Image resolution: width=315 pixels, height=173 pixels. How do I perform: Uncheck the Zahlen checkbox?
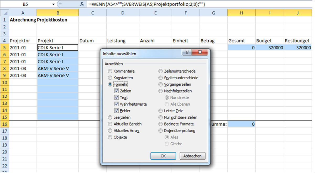(116, 91)
